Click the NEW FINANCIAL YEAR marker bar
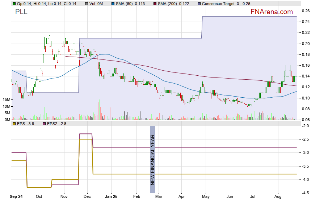This screenshot has height=204, width=311. (152, 156)
